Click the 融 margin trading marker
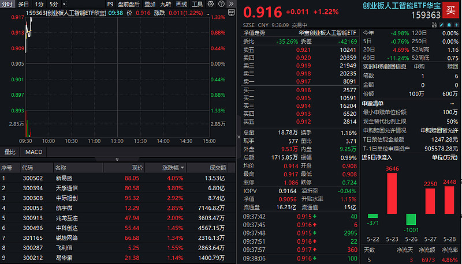This screenshot has height=264, width=462. (x=434, y=25)
